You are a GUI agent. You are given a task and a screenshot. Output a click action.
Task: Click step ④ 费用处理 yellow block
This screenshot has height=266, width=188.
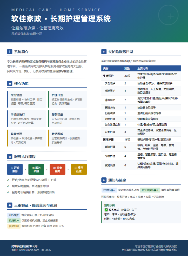79,169
